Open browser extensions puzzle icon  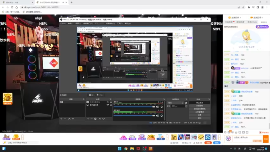pyautogui.click(x=249, y=7)
